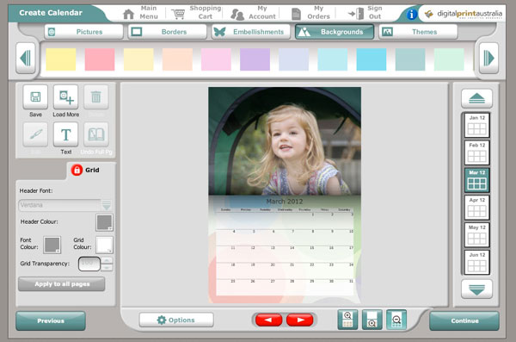Pick the yellow background swatch
516x342 pixels.
(x=61, y=59)
